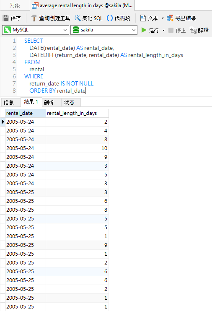The width and height of the screenshot is (212, 311).
Task: Click the FROM keyword on line 4
Action: (x=32, y=62)
